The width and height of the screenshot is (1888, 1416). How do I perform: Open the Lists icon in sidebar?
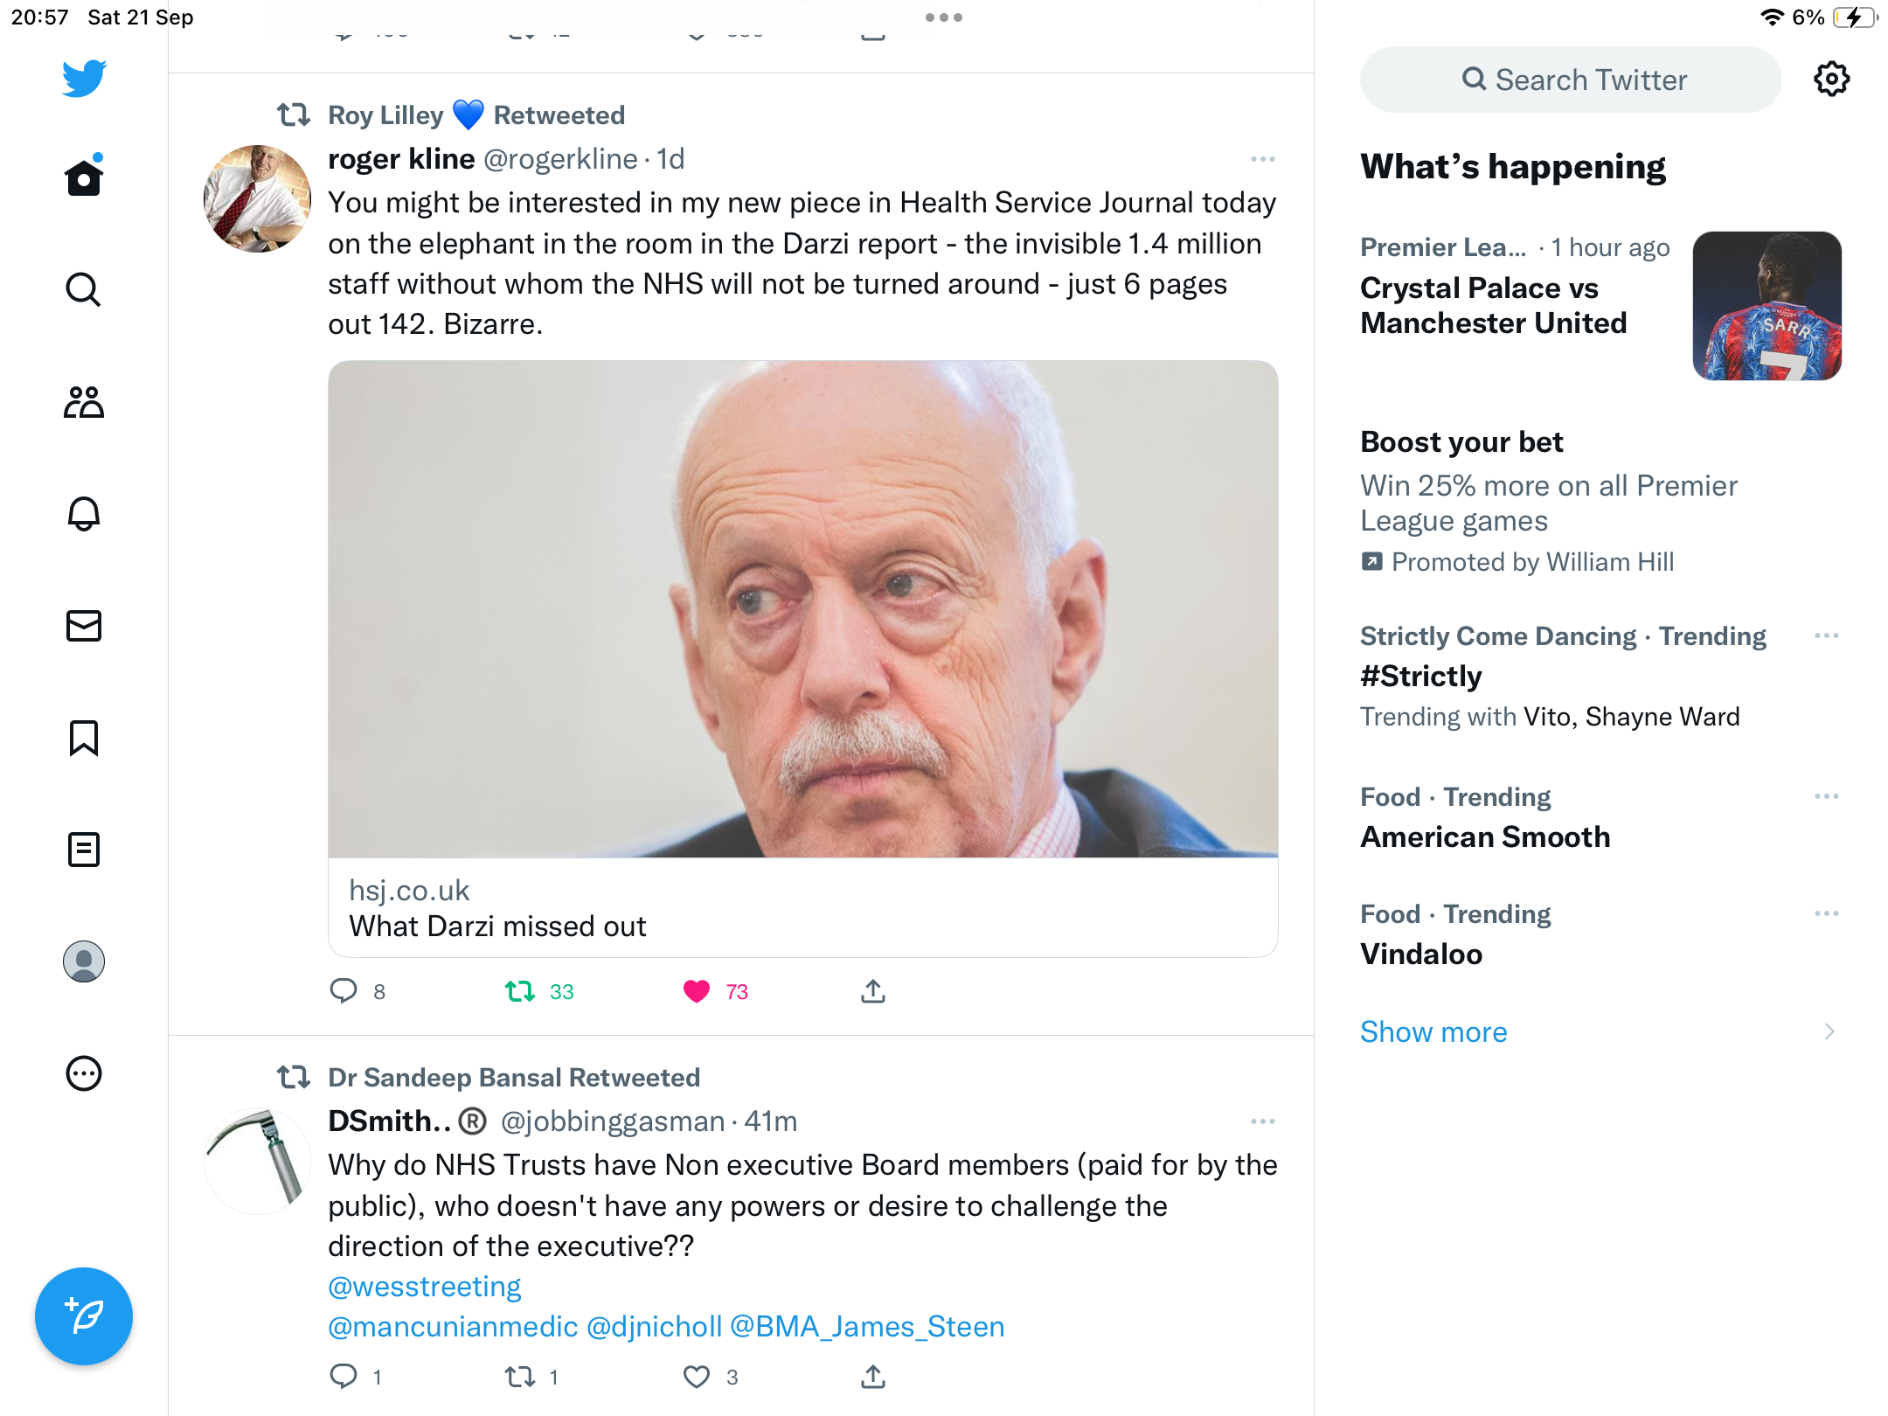(x=84, y=850)
